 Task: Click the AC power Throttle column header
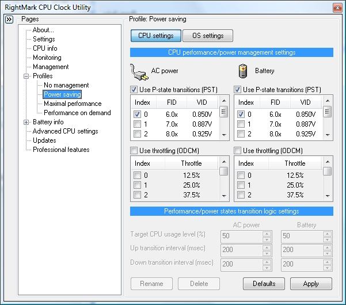191,163
